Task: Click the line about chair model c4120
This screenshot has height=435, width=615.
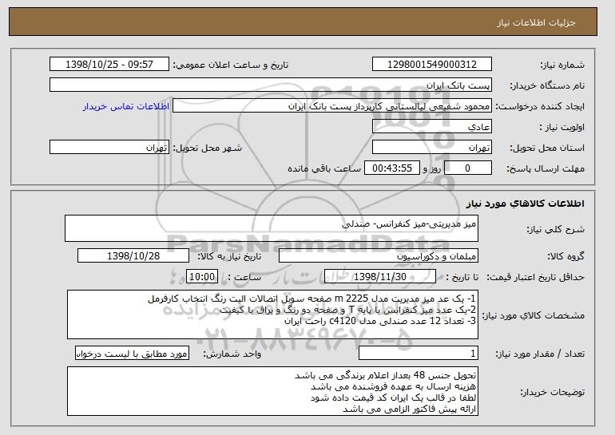Action: point(380,321)
